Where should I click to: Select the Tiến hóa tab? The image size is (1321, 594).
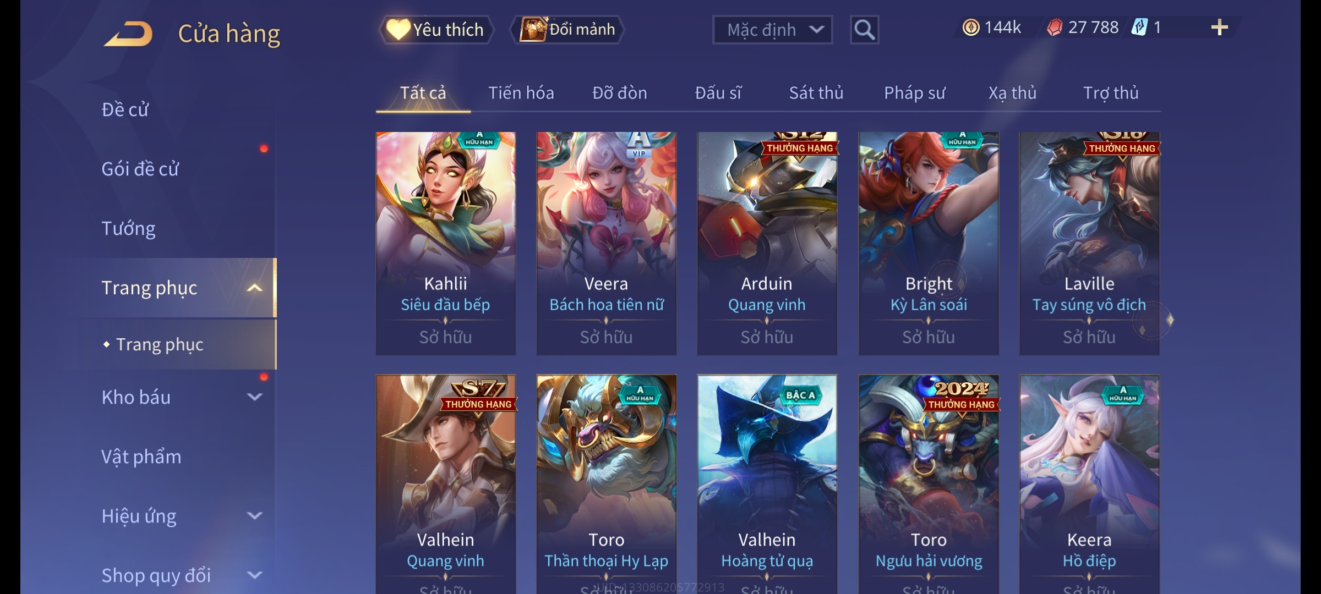521,93
